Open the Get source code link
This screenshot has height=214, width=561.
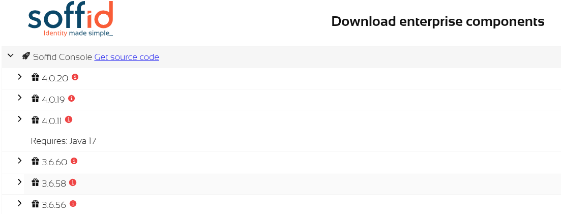127,57
